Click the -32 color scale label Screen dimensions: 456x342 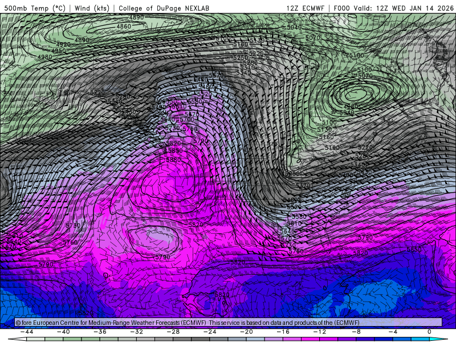point(137,332)
